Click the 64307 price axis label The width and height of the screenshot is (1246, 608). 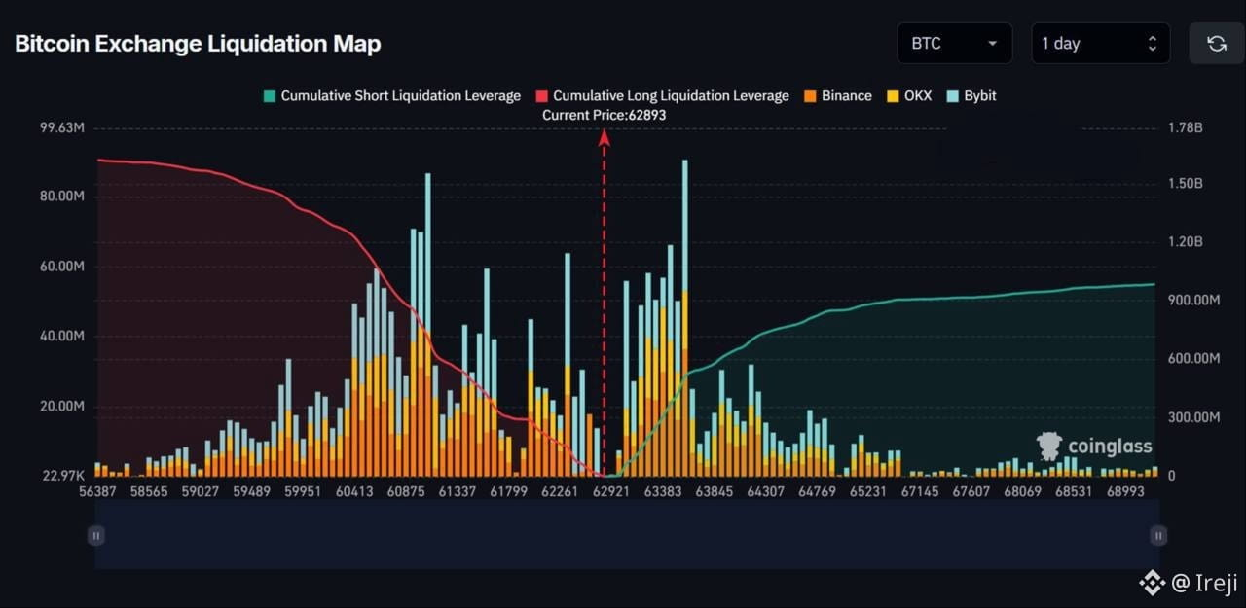(x=765, y=492)
